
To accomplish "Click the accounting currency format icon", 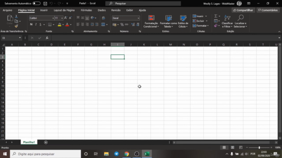I will pos(115,25).
